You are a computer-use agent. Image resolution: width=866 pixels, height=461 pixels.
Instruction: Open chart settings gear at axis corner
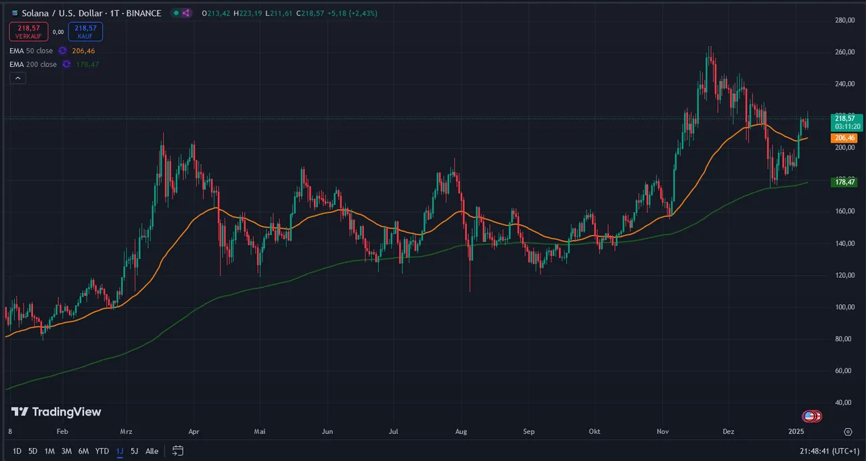[848, 431]
